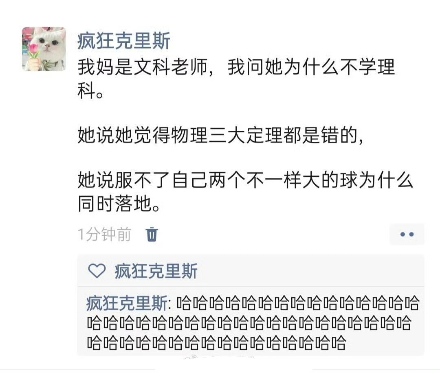This screenshot has width=440, height=373.
Task: Tap the pink tulip in the avatar image
Action: tap(34, 49)
